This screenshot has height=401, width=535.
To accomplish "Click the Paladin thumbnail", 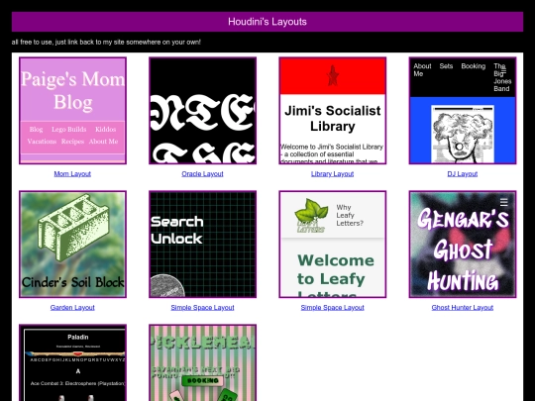I will click(x=72, y=362).
